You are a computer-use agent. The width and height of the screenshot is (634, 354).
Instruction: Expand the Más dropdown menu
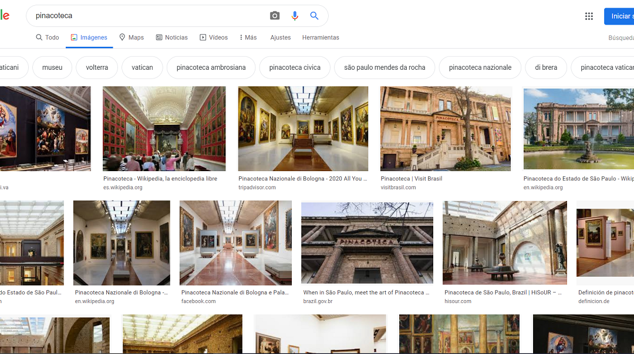click(x=248, y=38)
